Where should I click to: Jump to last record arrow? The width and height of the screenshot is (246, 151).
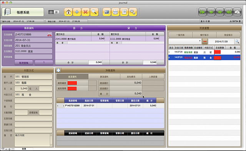229,12
